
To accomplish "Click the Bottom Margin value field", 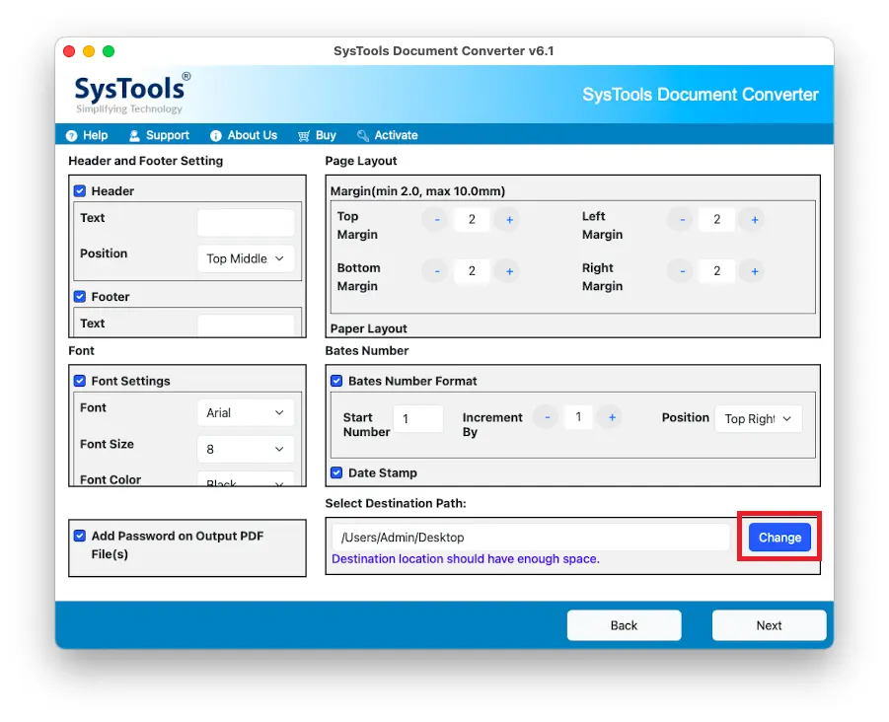I will pyautogui.click(x=472, y=271).
